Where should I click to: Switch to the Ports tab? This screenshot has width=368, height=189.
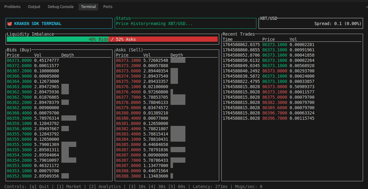108,7
